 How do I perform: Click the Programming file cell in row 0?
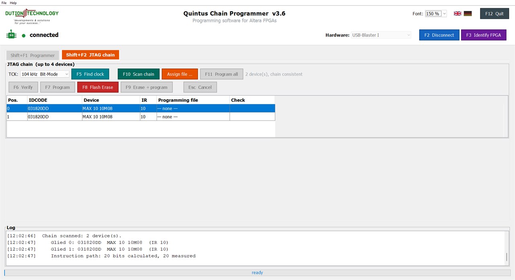193,108
